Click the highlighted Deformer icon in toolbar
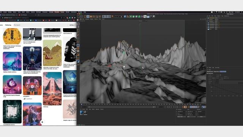The image size is (243, 137). pos(145,16)
